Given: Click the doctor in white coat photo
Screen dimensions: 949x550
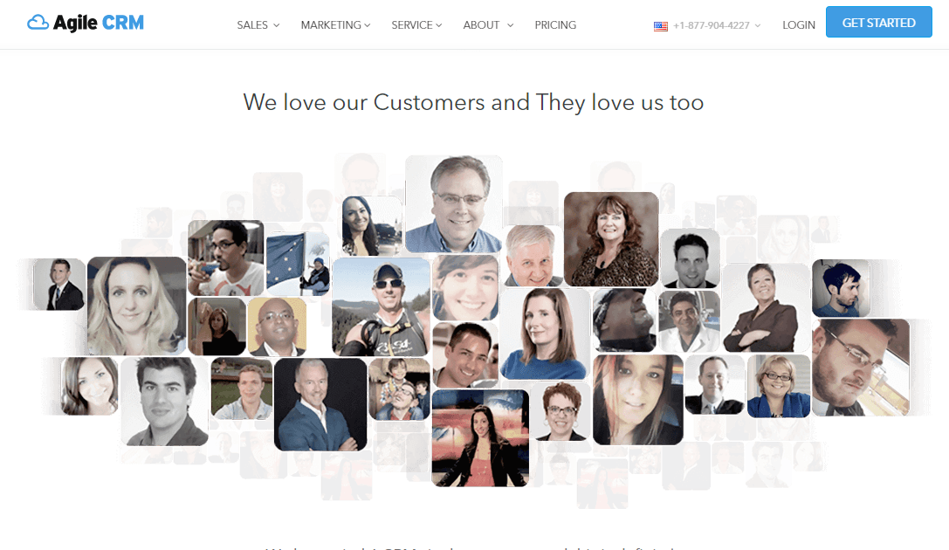Looking at the screenshot, I should click(x=689, y=321).
